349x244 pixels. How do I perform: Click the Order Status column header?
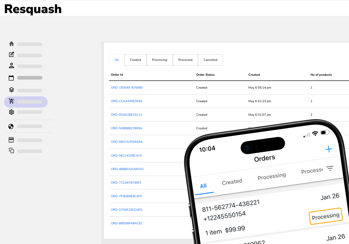[x=205, y=75]
